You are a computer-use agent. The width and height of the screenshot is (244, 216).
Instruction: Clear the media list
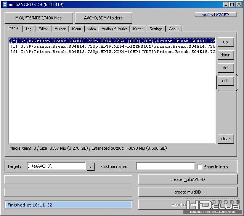coord(226,139)
